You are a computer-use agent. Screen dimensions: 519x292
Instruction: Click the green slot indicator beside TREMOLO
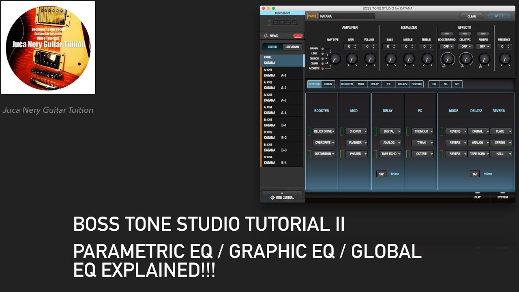[x=408, y=131]
